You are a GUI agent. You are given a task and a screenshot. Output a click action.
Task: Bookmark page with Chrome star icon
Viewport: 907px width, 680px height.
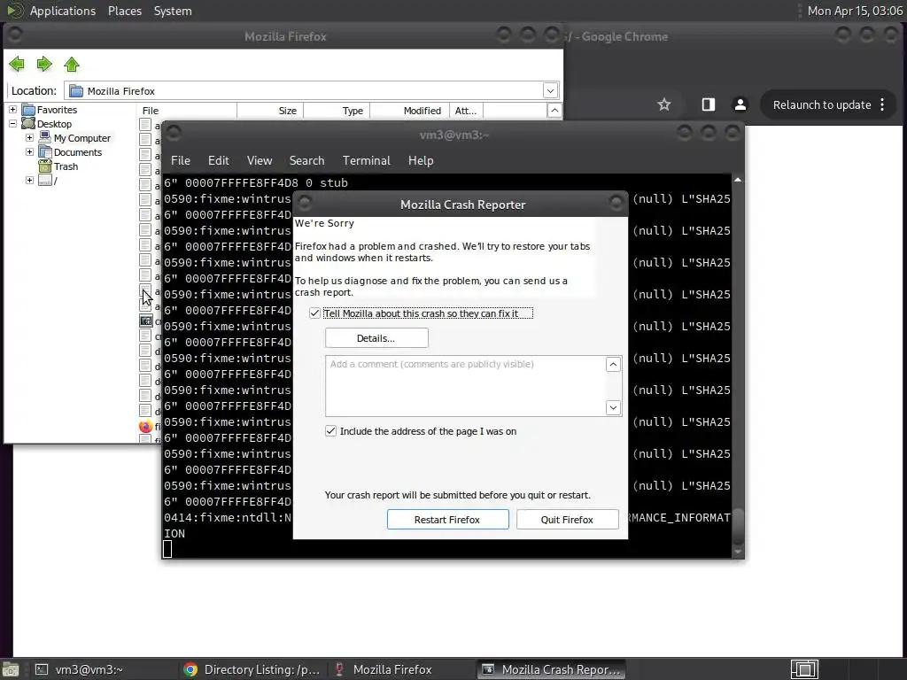point(664,104)
